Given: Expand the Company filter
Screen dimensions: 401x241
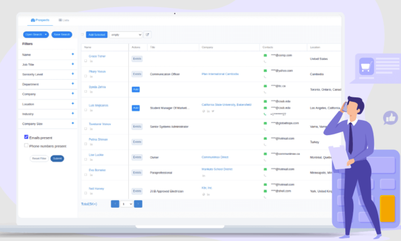Looking at the screenshot, I should (x=73, y=93).
